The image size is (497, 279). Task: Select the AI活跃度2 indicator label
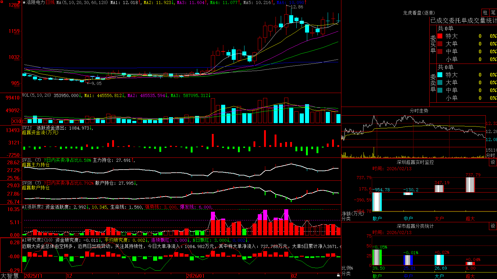(33, 207)
